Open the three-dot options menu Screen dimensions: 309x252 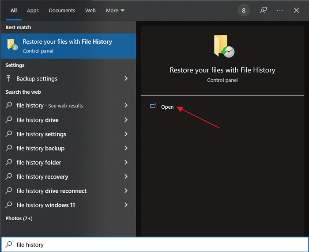pyautogui.click(x=280, y=10)
